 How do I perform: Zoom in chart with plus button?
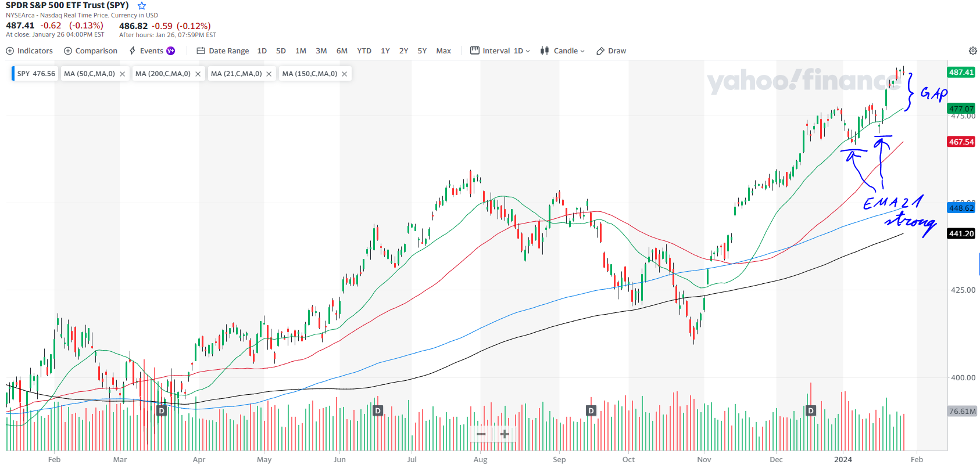point(505,434)
